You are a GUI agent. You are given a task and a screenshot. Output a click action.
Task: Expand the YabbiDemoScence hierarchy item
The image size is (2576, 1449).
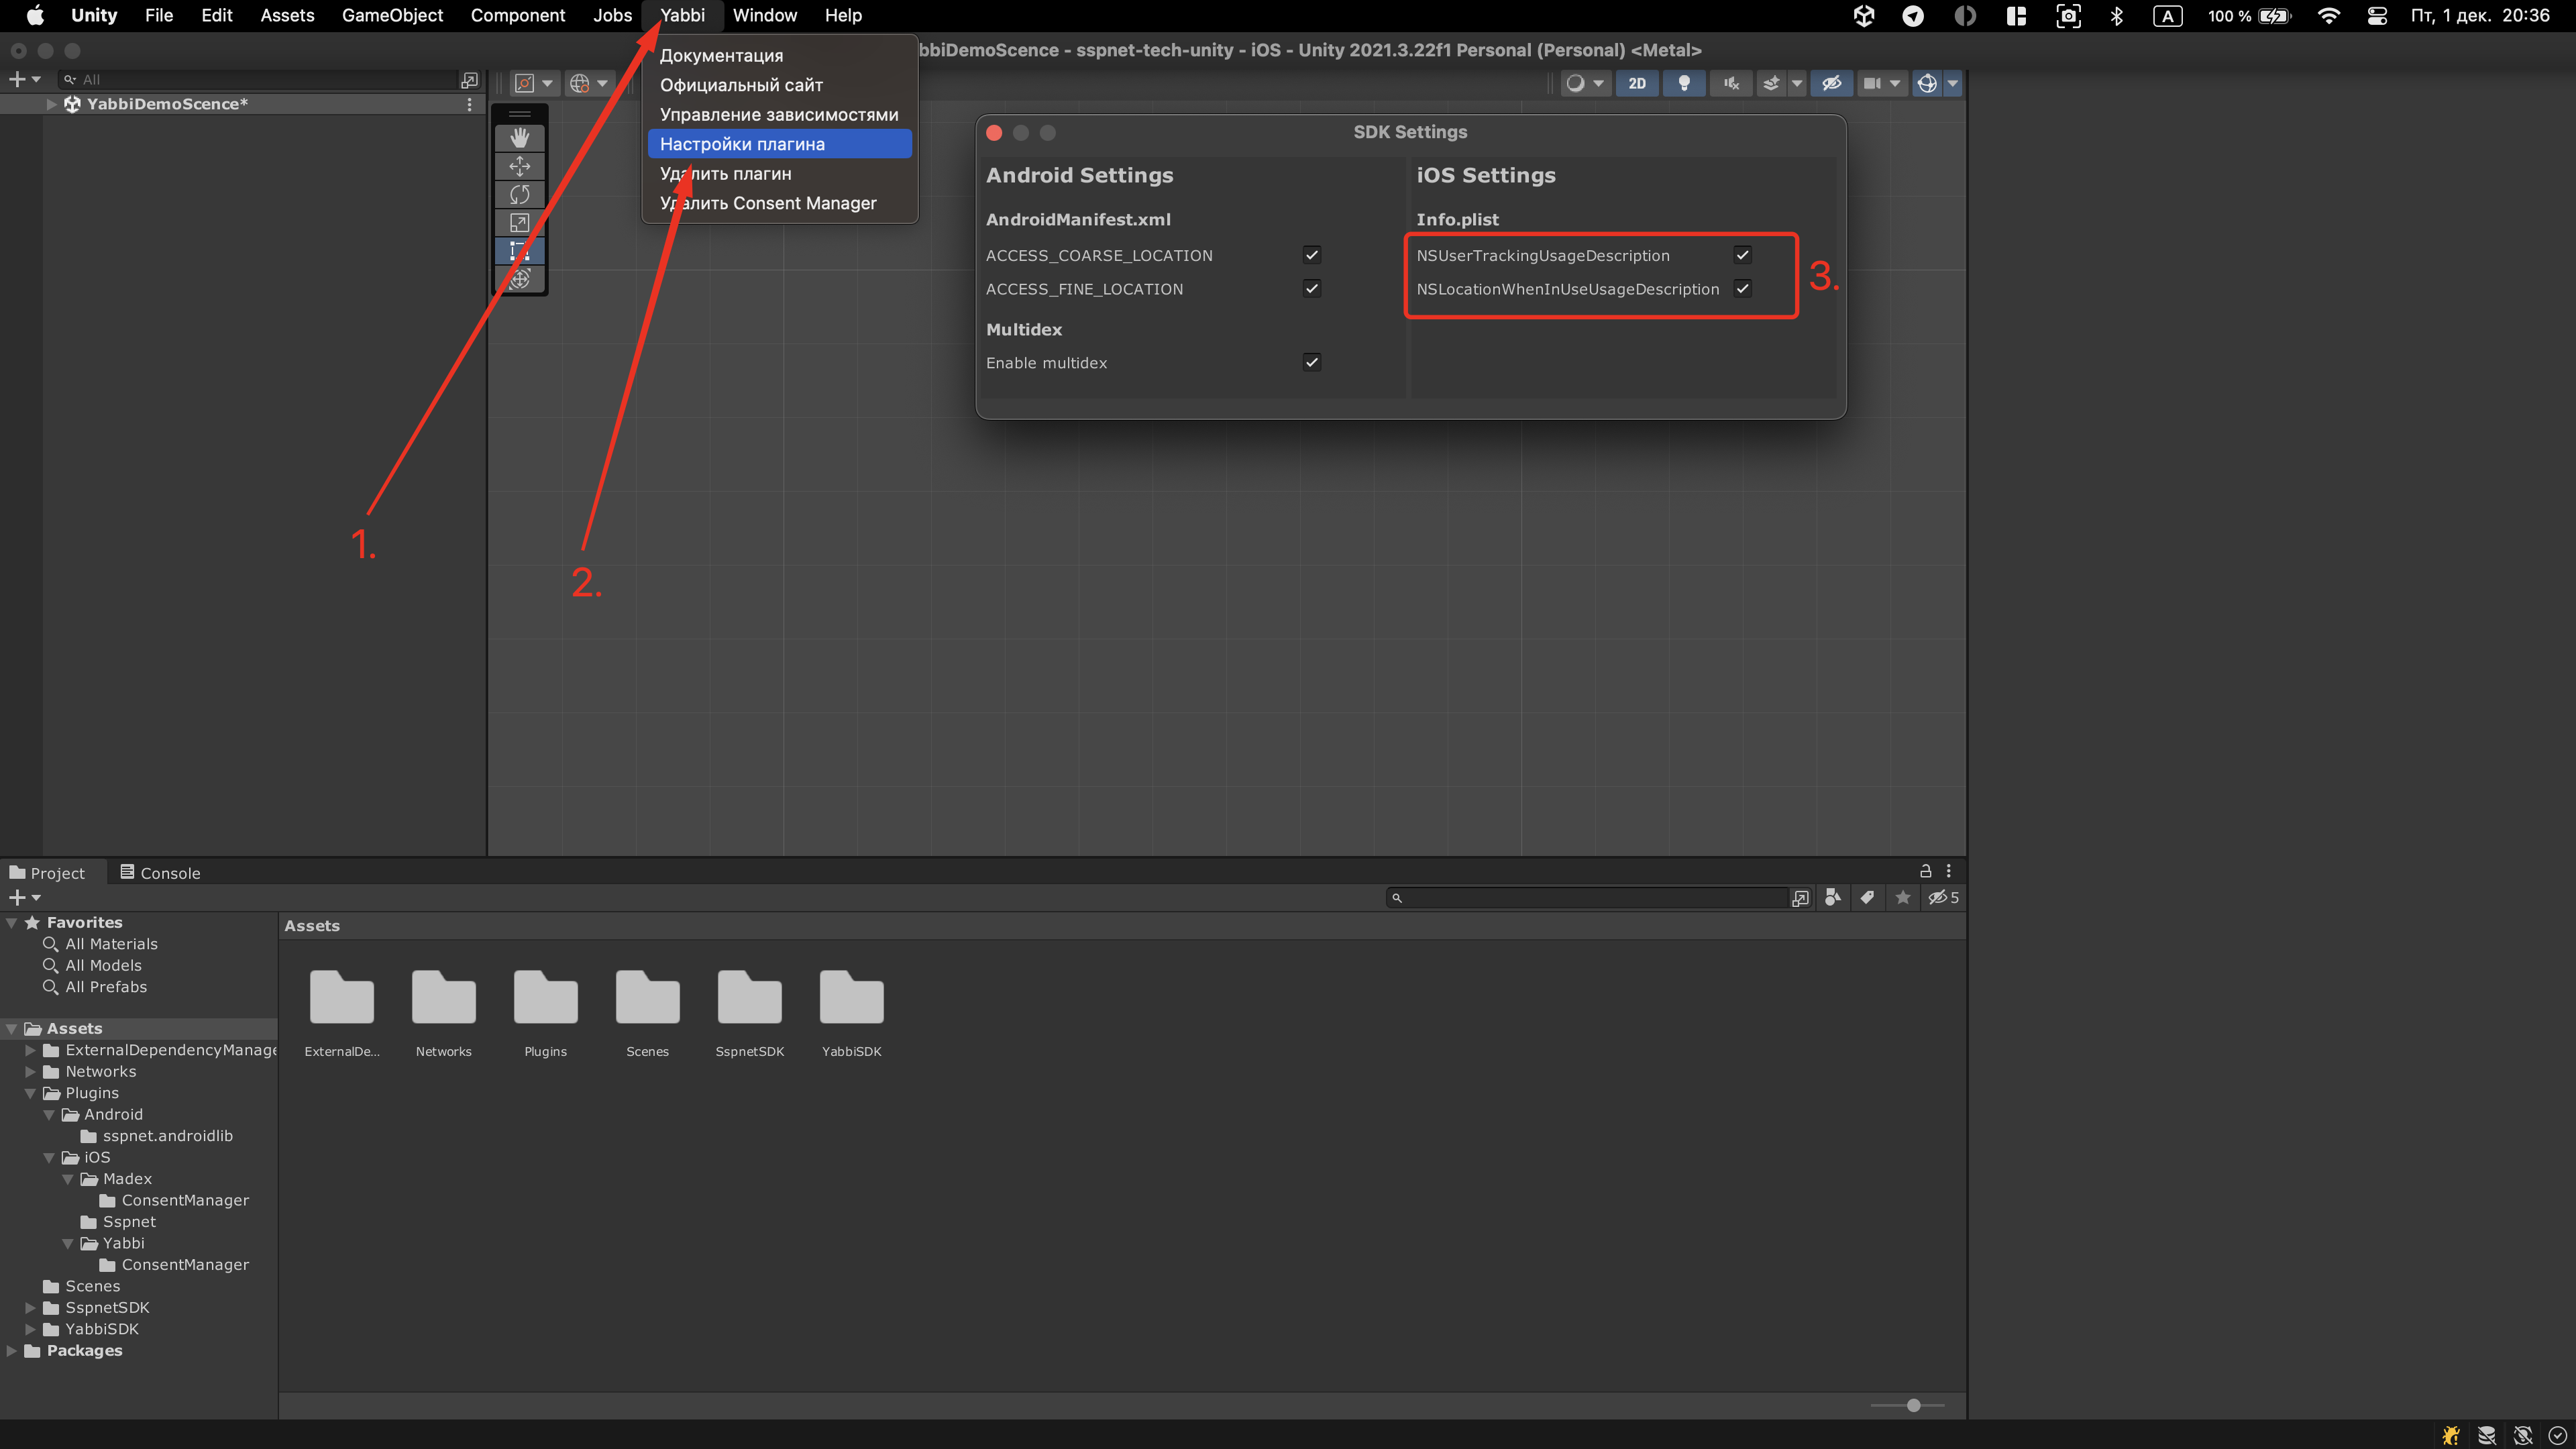[51, 104]
